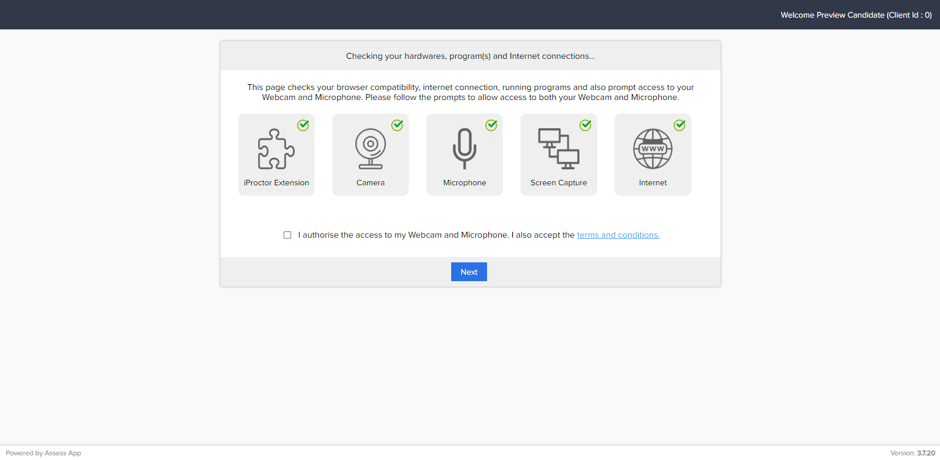Click green checkmark on Microphone card
The image size is (940, 460).
pyautogui.click(x=491, y=125)
